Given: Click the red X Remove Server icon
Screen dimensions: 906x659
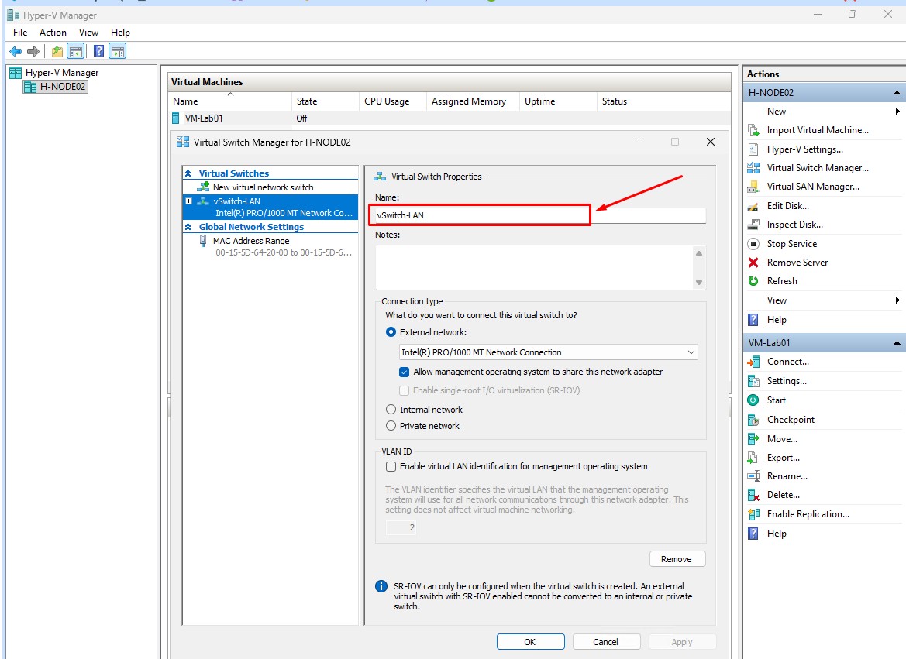Looking at the screenshot, I should 753,263.
